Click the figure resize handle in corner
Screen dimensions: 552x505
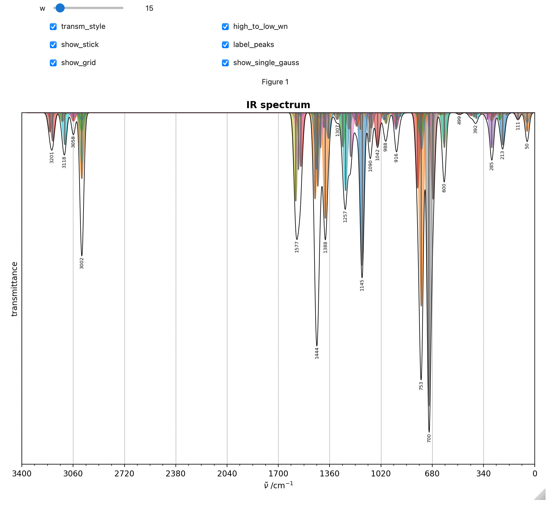[540, 494]
